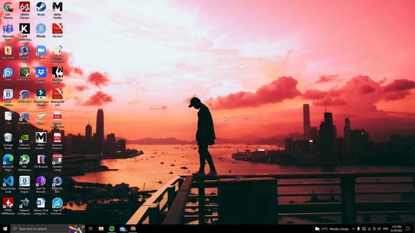Launch Steam from the desktop
This screenshot has height=233, width=415.
(41, 8)
